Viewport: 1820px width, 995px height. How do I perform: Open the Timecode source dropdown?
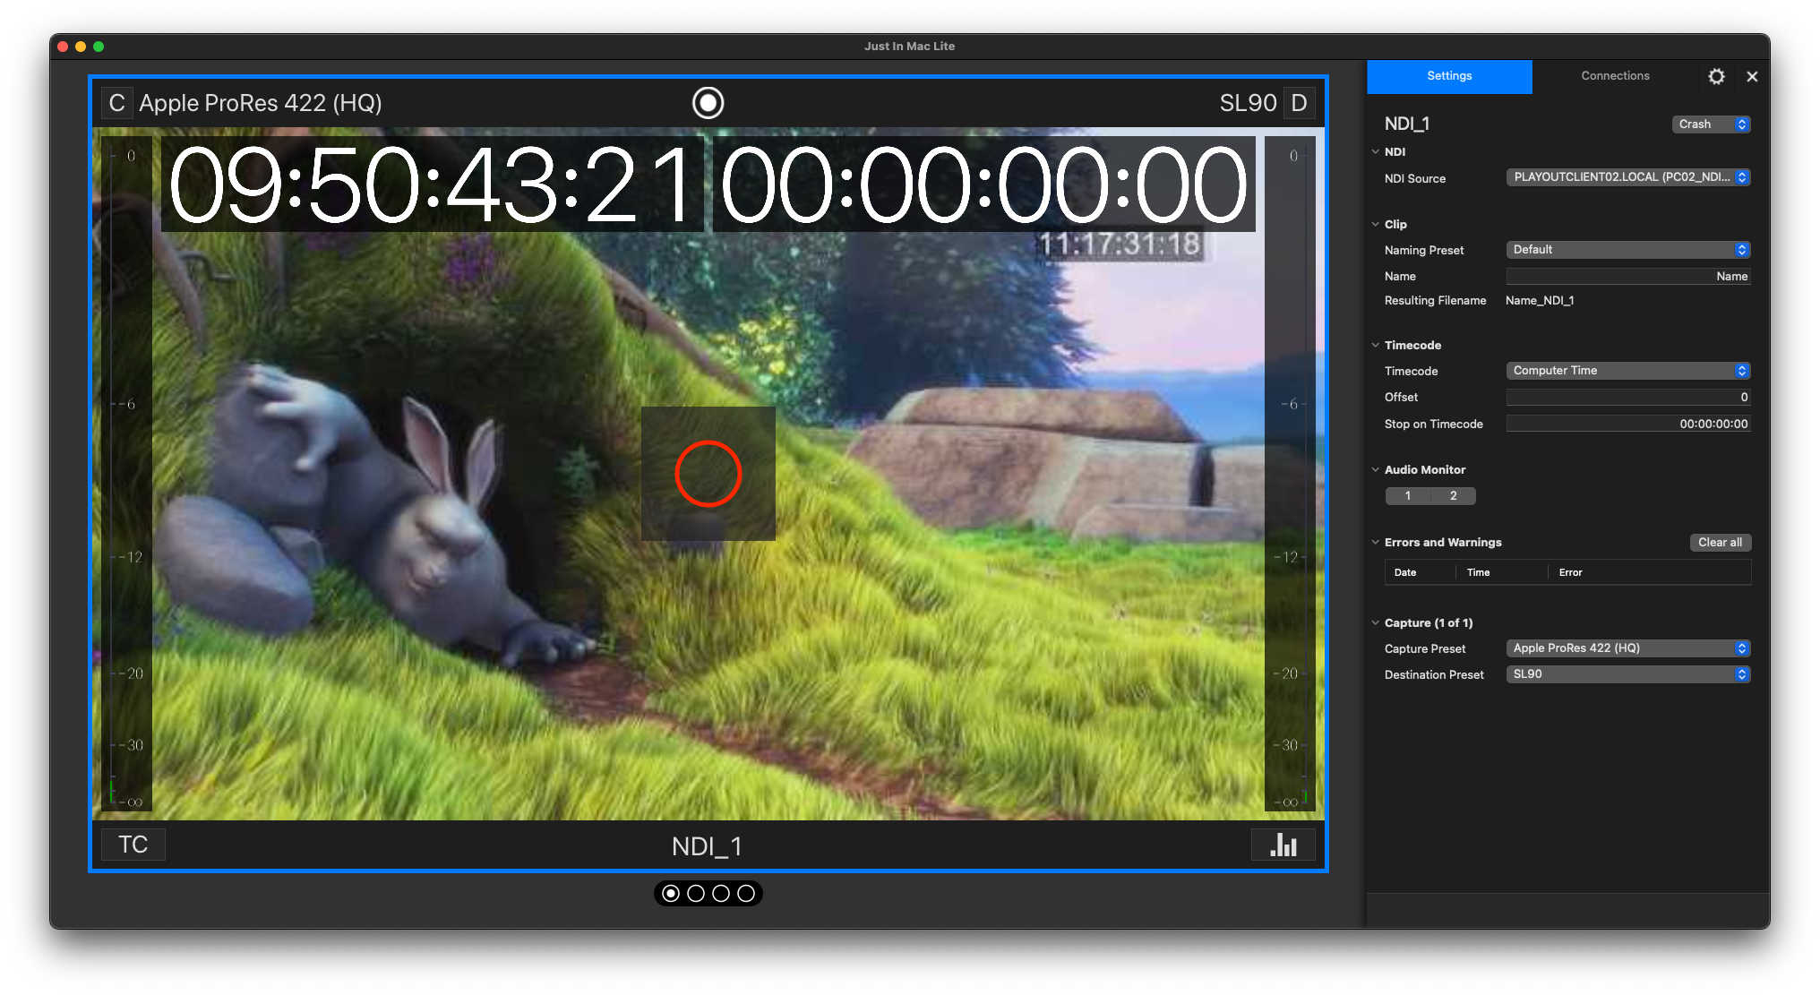1628,371
